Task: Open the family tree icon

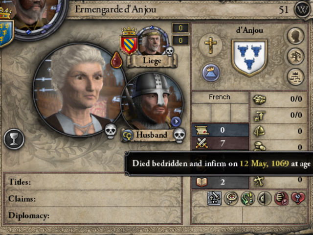Action: [295, 57]
